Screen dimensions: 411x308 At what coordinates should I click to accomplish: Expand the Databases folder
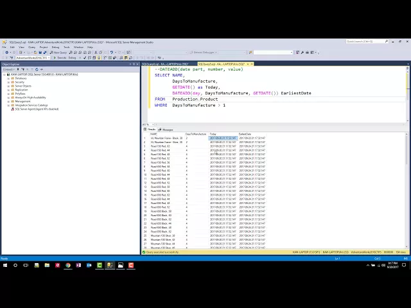(x=8, y=78)
